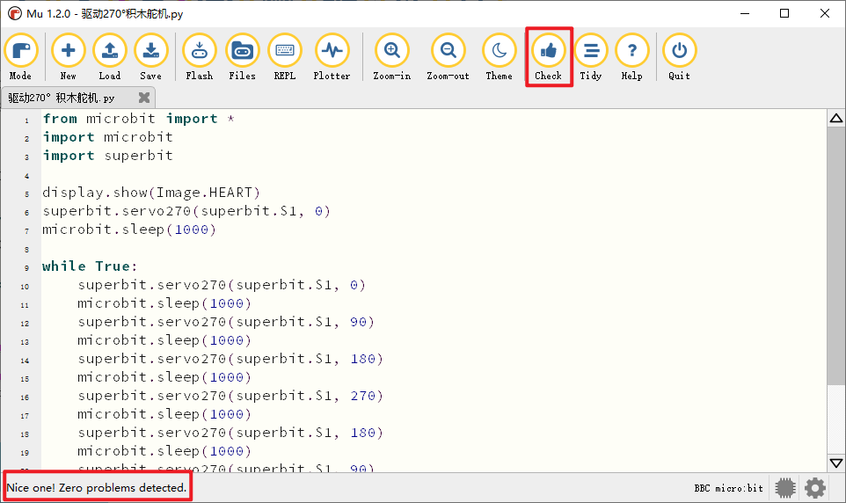Viewport: 846px width, 503px height.
Task: Load a file from disk
Action: coord(110,56)
